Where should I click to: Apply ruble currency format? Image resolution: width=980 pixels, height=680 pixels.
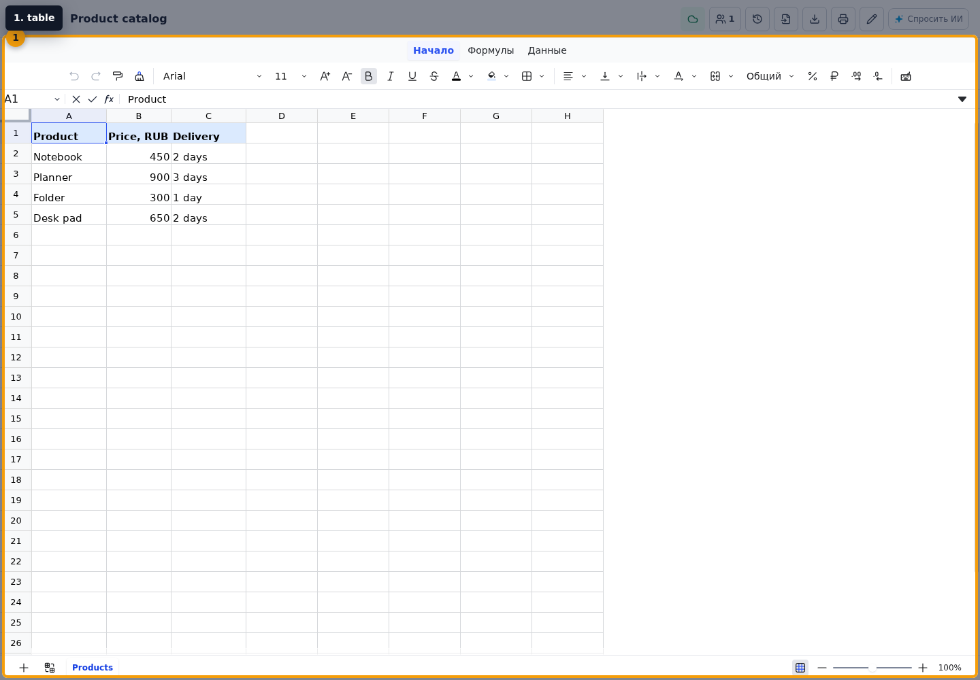point(834,76)
